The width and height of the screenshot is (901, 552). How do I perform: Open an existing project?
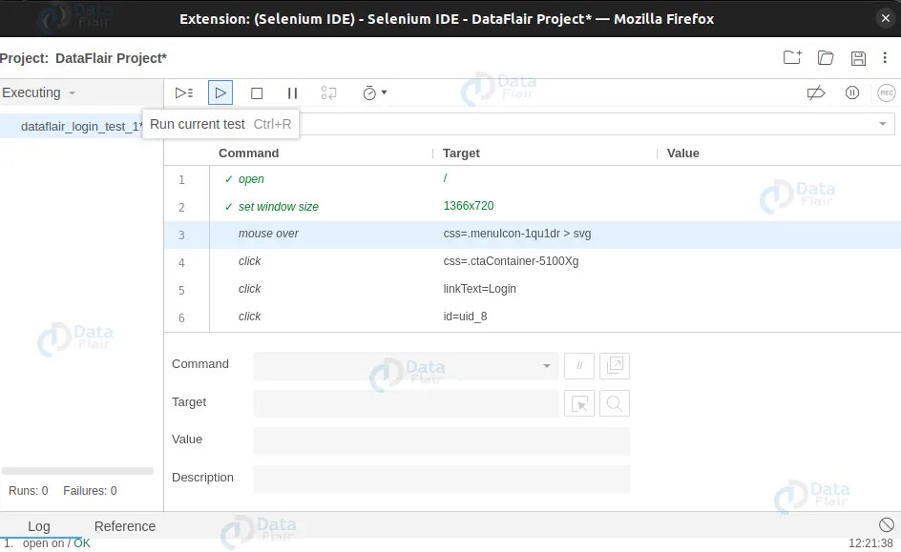click(825, 57)
